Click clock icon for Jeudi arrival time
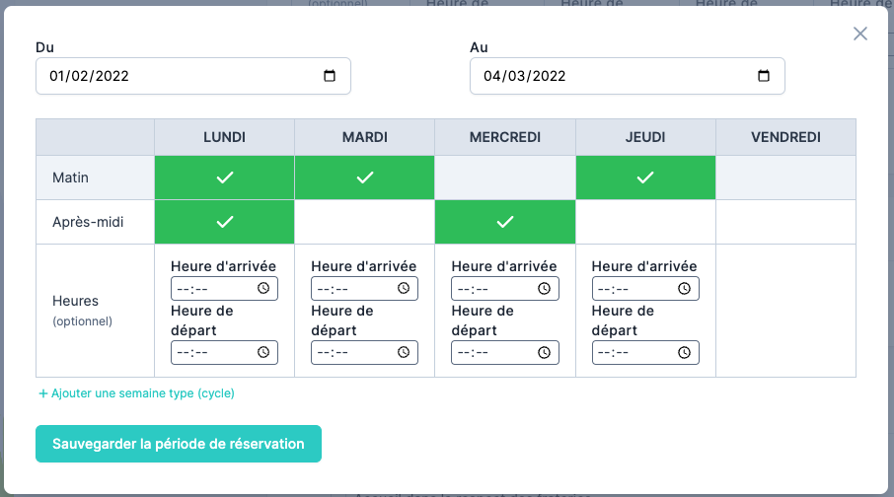Screen dimensions: 894x497 tap(684, 289)
